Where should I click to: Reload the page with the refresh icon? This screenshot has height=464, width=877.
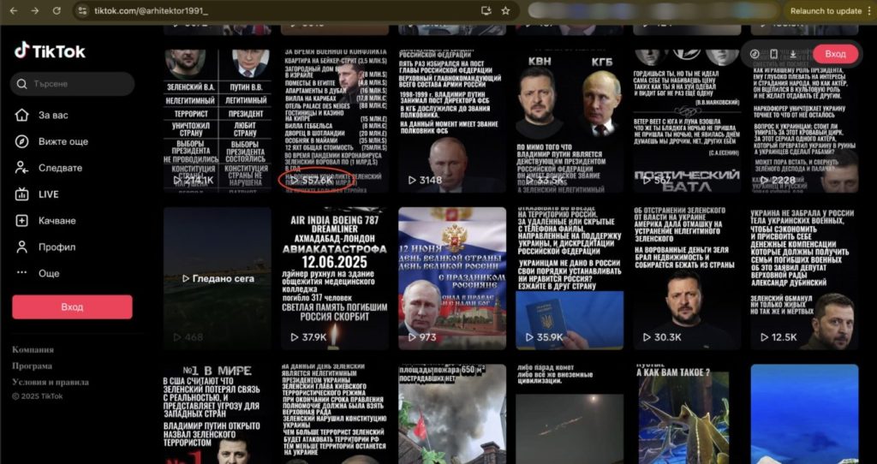57,10
